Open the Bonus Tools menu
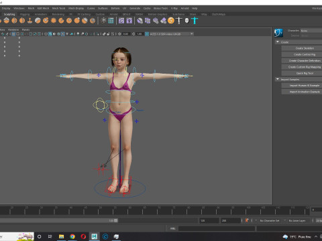The height and width of the screenshot is (241, 322). [x=160, y=8]
